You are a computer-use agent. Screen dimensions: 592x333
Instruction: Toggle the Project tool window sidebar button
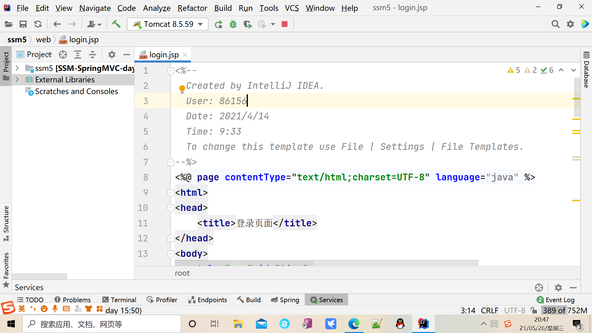tap(6, 65)
